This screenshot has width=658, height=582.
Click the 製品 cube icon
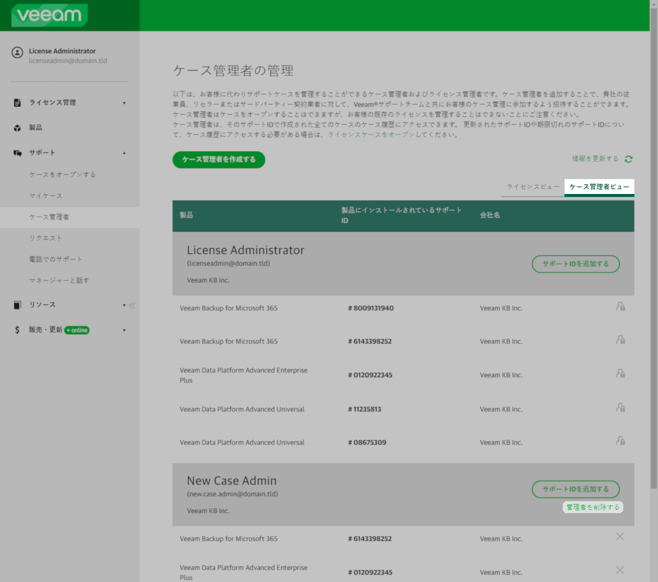click(17, 128)
